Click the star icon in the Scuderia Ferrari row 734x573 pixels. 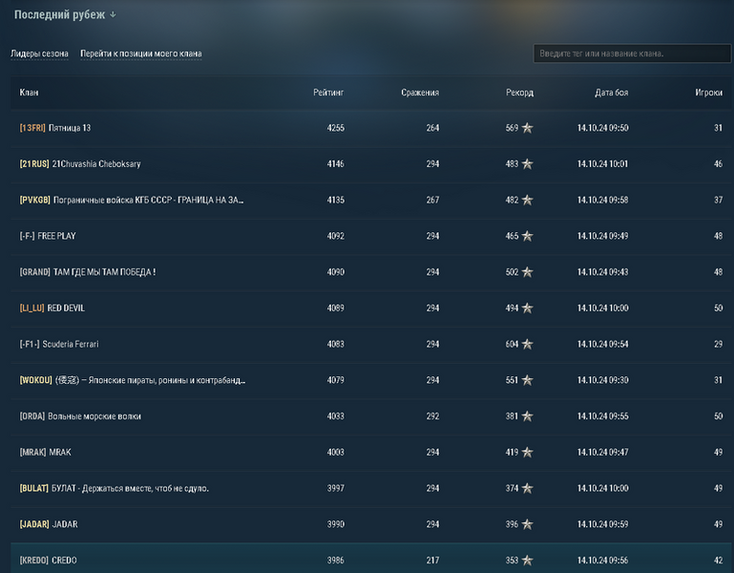point(527,344)
